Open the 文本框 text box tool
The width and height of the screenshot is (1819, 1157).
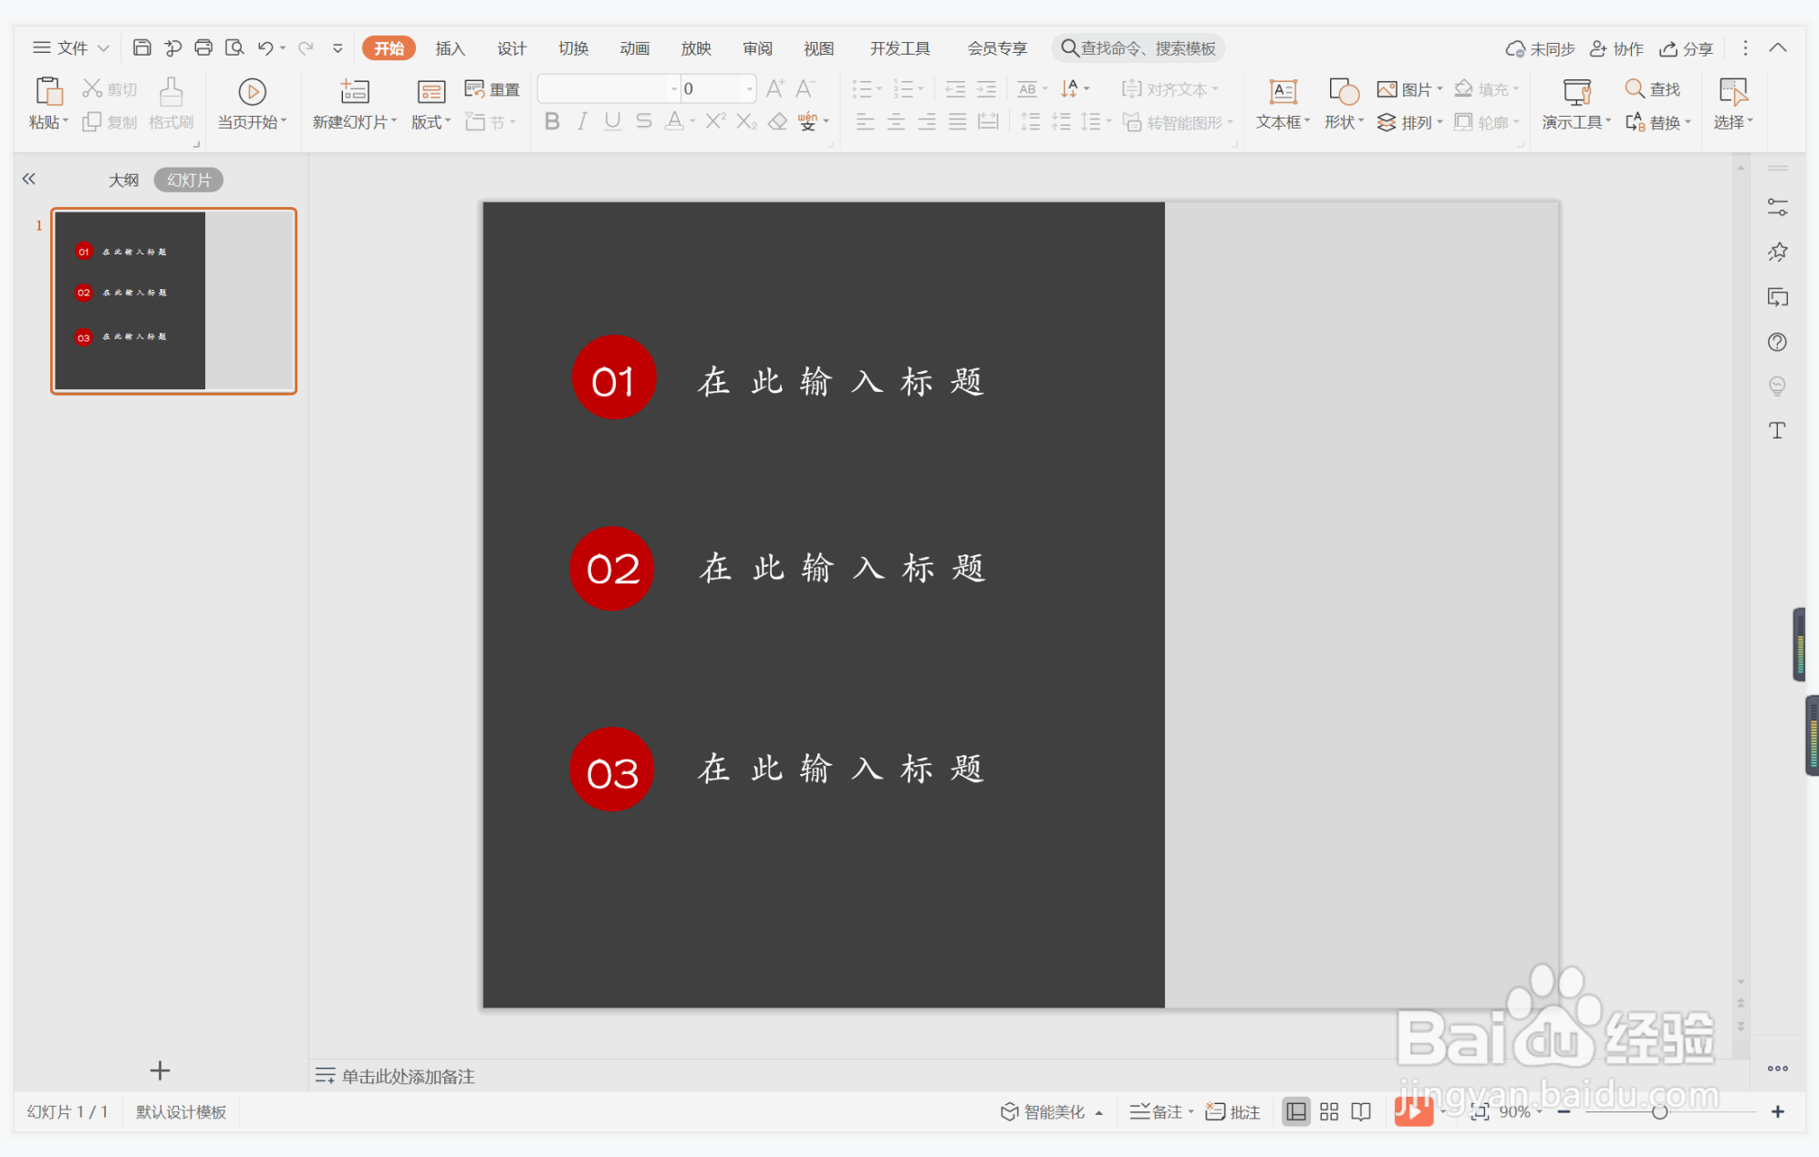[1283, 92]
